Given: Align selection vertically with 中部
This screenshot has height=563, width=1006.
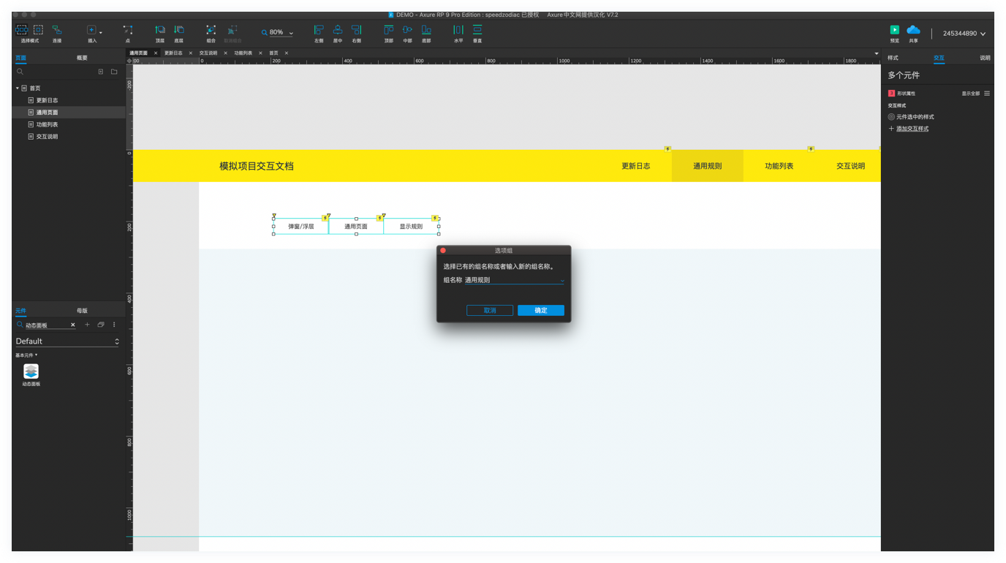Looking at the screenshot, I should click(407, 33).
